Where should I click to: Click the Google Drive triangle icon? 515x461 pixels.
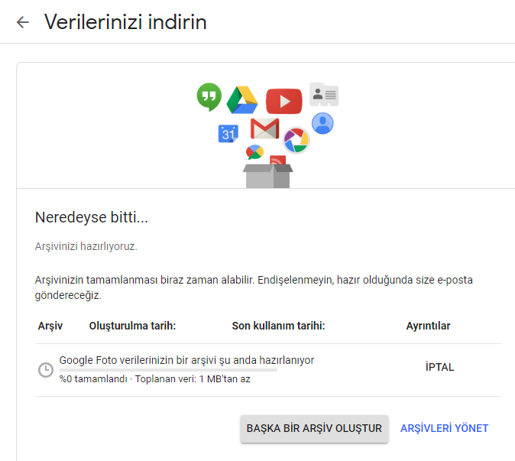pyautogui.click(x=242, y=100)
